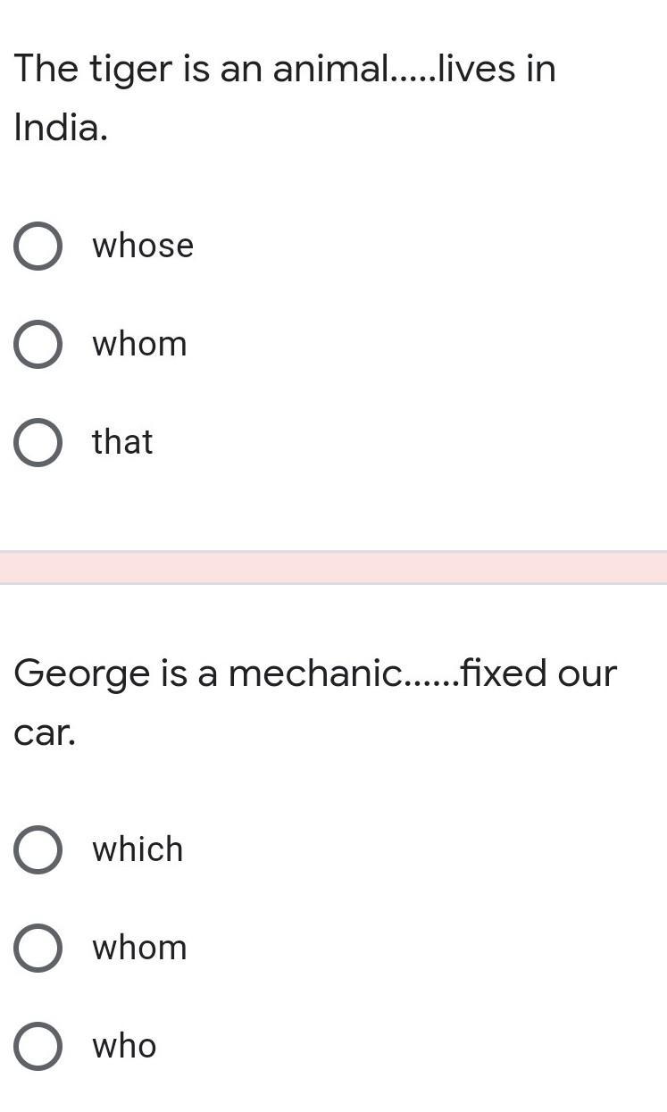Click the "George is a mechanic" question text
667x1112 pixels.
[207, 673]
